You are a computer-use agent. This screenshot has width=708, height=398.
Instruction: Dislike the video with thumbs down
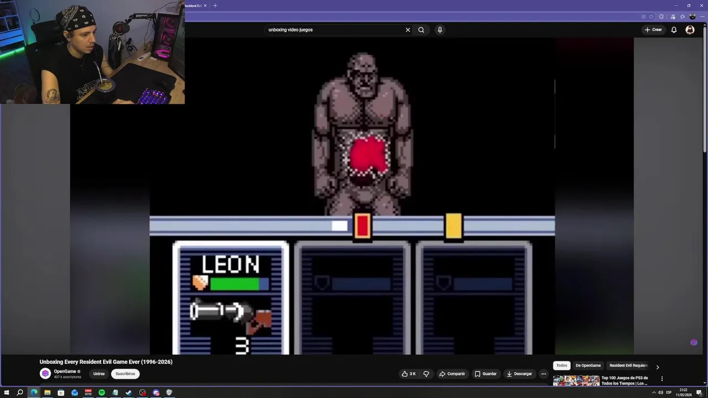(x=426, y=374)
